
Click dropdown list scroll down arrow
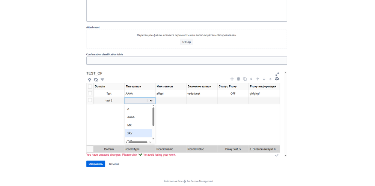click(153, 138)
